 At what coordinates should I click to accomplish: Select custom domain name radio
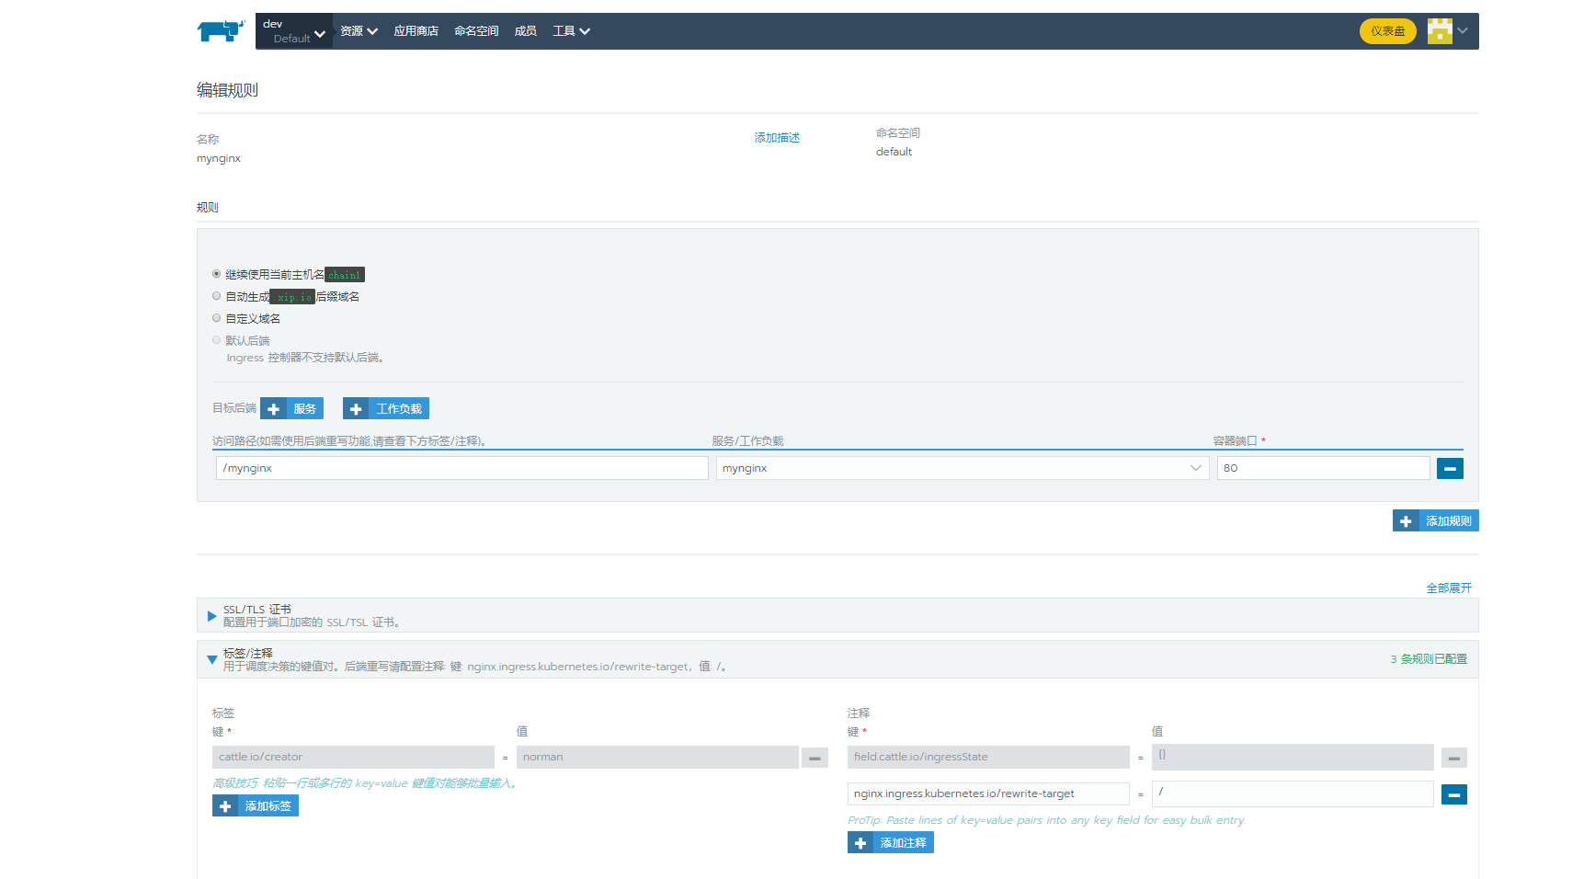click(x=217, y=318)
